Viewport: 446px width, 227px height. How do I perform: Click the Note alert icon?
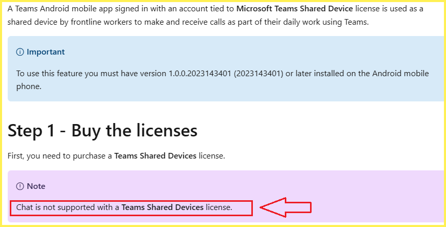(x=20, y=186)
